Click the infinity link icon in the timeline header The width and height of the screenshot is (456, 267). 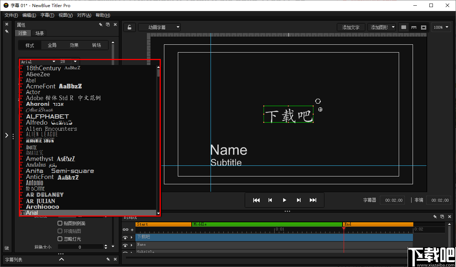pos(126,230)
